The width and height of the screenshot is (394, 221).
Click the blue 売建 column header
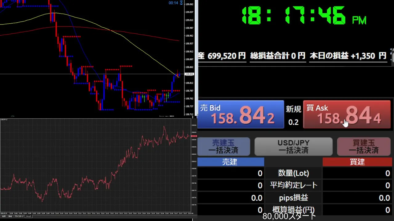point(231,162)
